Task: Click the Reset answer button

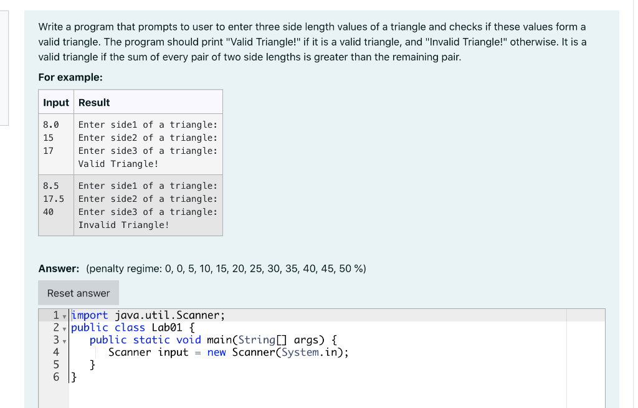Action: (78, 292)
